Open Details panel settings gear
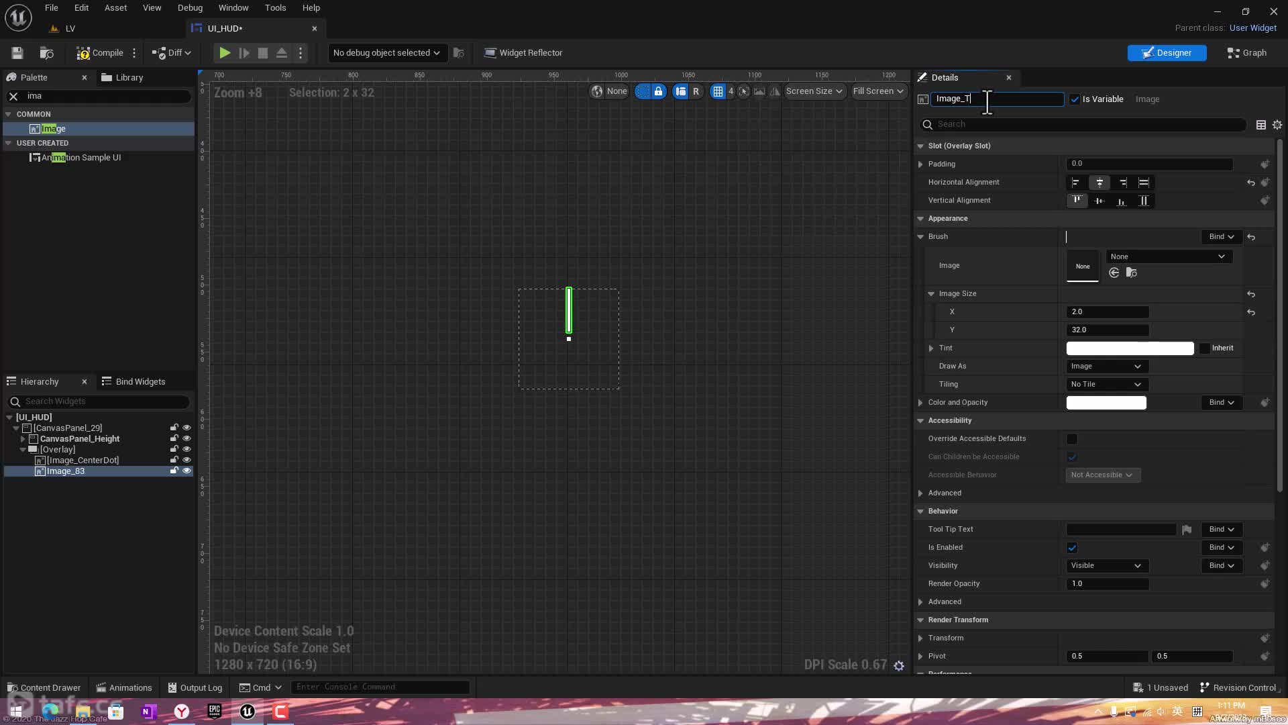1288x725 pixels. (x=1277, y=125)
